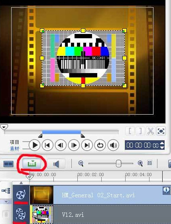
Task: Open the preview window dropdown arrow
Action: [4, 127]
